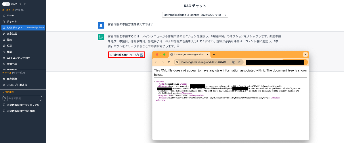Screen dimensions: 344x143
Task: Toggle the ビルダーモード switch
Action: pos(6,4)
